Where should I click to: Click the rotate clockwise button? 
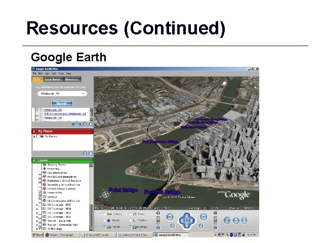pyautogui.click(x=204, y=217)
